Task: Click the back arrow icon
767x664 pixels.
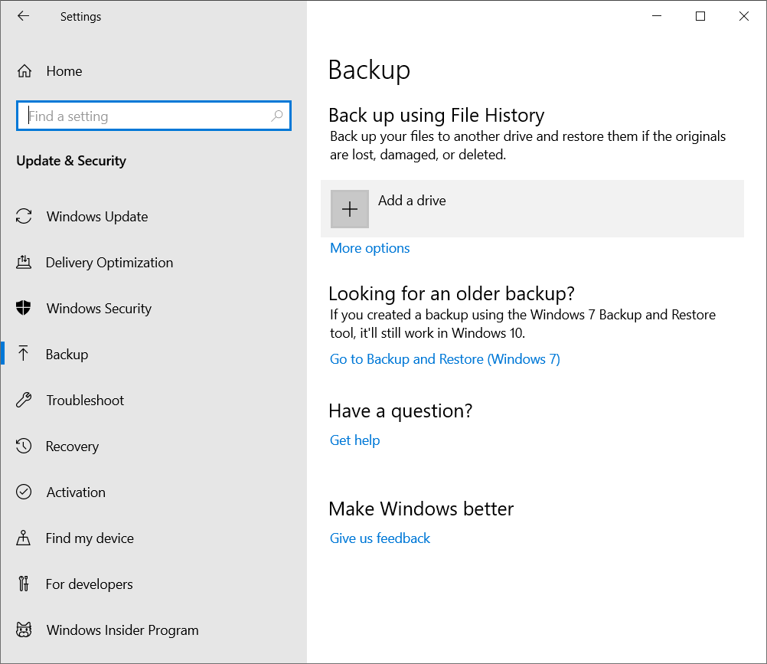Action: tap(23, 16)
